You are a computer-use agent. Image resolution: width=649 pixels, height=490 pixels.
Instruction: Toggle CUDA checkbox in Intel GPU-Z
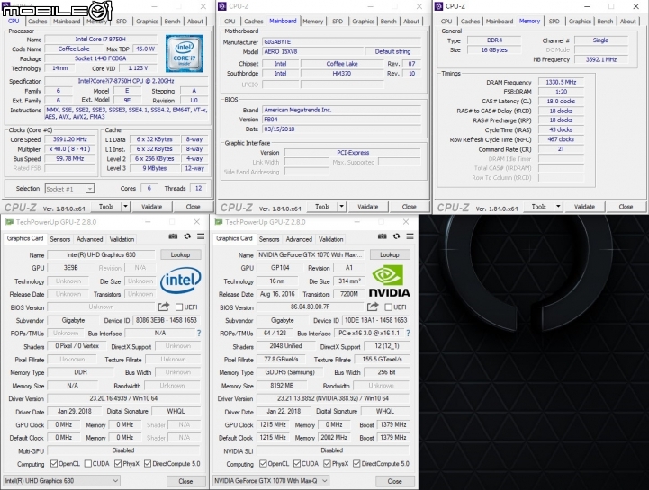(87, 464)
